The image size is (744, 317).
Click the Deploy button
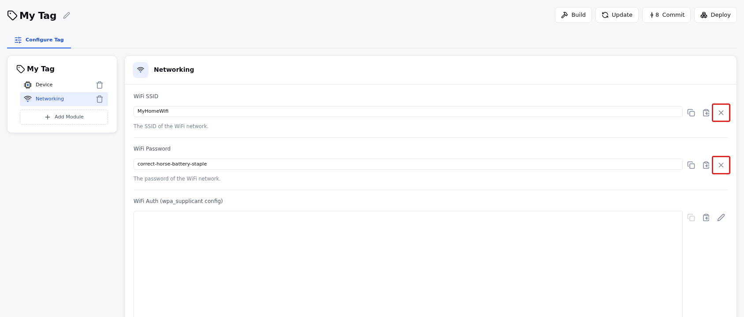715,15
